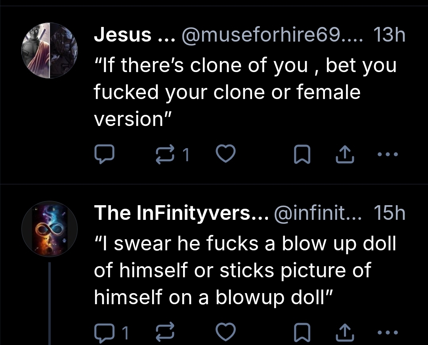Open the 13h timestamp on Jesus post

point(390,36)
